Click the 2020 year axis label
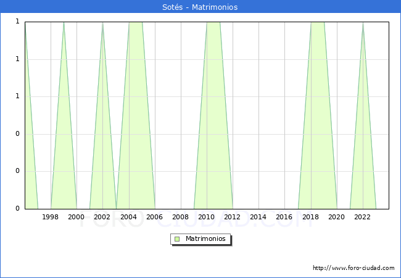The image size is (401, 278). 336,217
